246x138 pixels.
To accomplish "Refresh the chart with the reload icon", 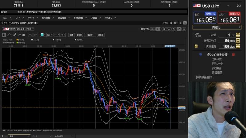I will (173, 29).
